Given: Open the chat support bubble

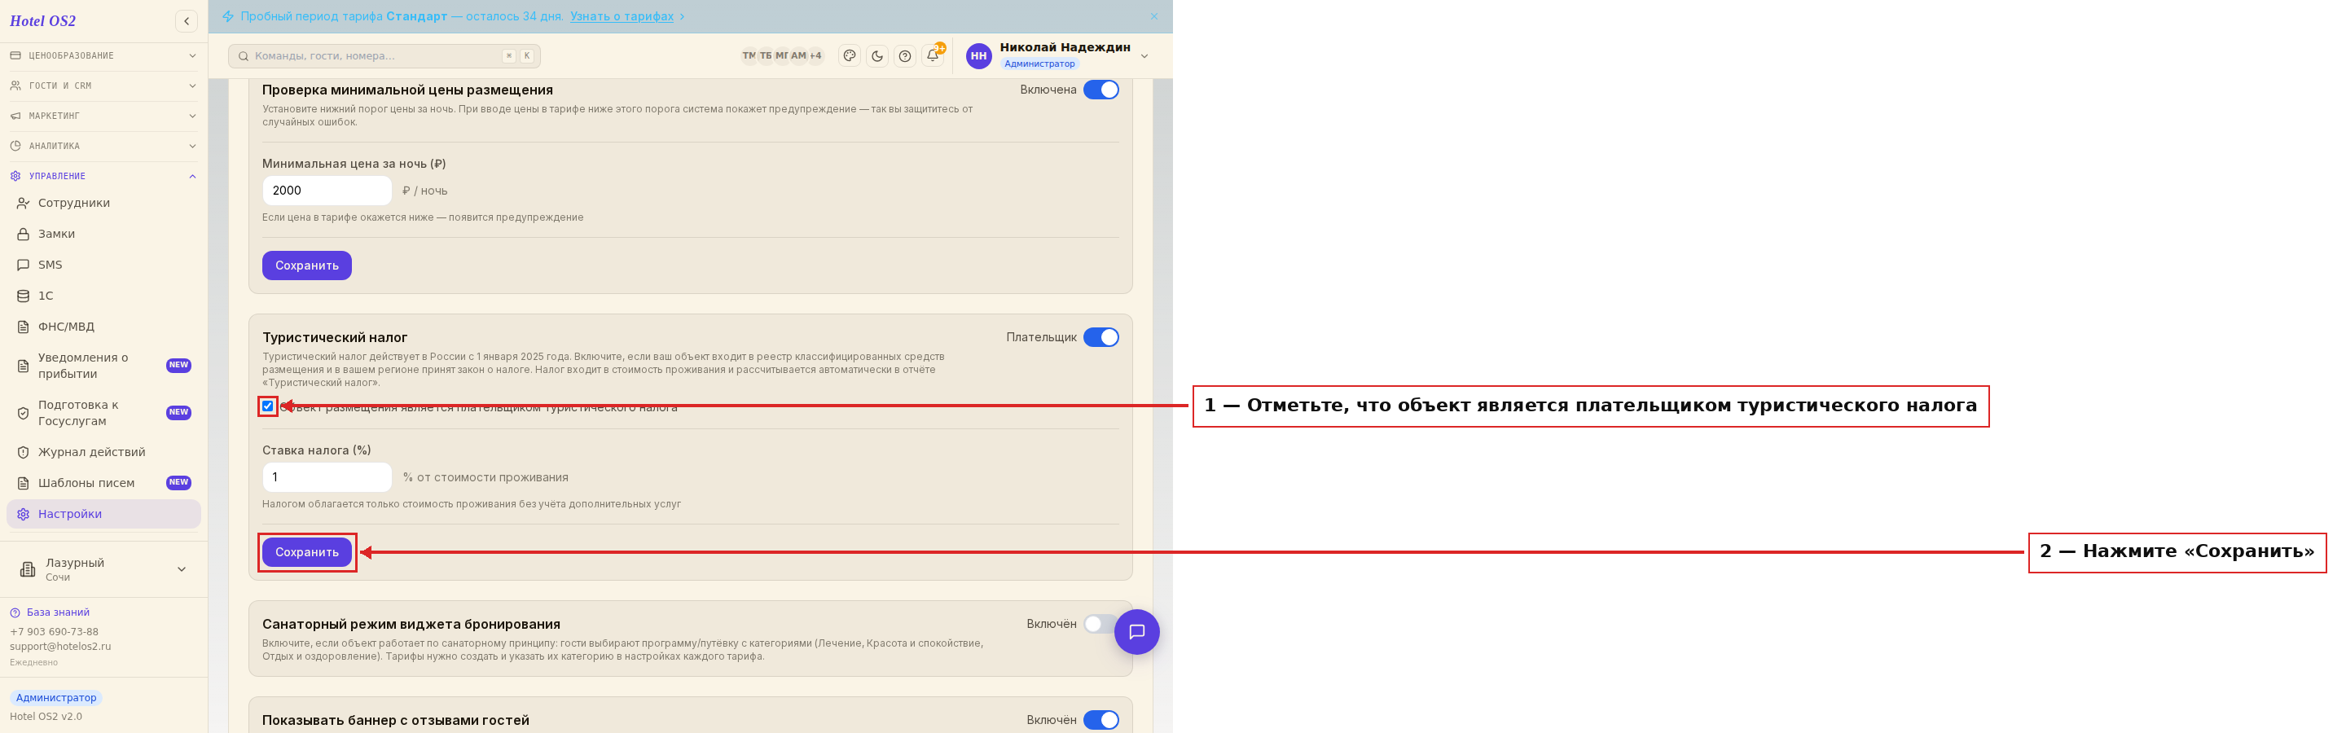Looking at the screenshot, I should 1136,632.
